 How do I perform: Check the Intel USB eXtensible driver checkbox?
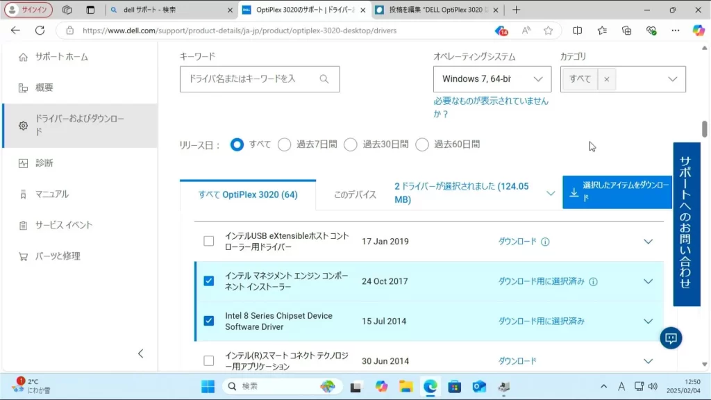209,242
